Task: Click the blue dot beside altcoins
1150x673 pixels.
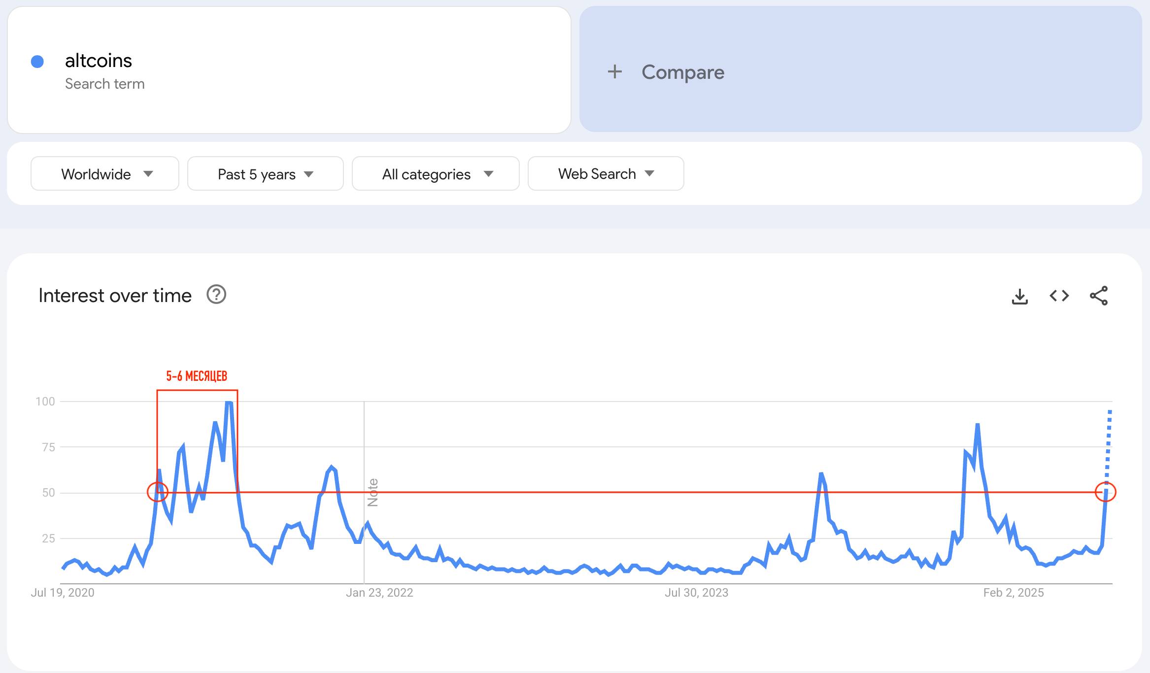Action: [37, 62]
